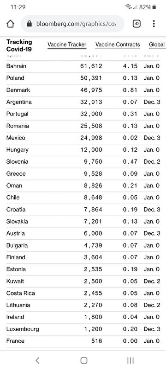Open the recent apps navigation button
The height and width of the screenshot is (371, 166).
point(130,360)
